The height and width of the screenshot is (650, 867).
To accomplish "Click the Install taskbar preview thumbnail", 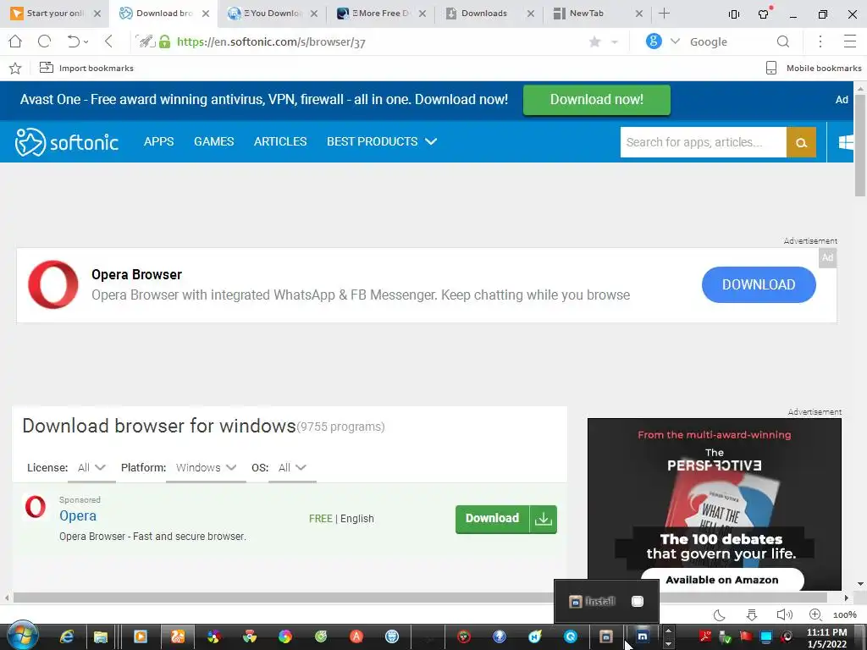I will [606, 602].
